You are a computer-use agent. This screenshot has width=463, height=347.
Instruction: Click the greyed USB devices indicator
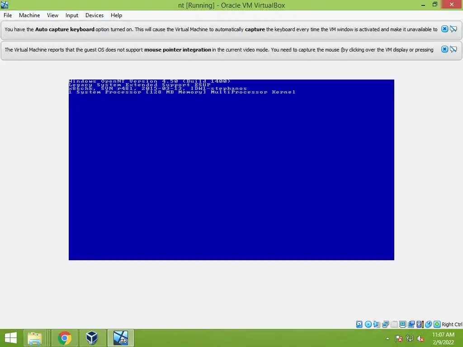(x=394, y=324)
